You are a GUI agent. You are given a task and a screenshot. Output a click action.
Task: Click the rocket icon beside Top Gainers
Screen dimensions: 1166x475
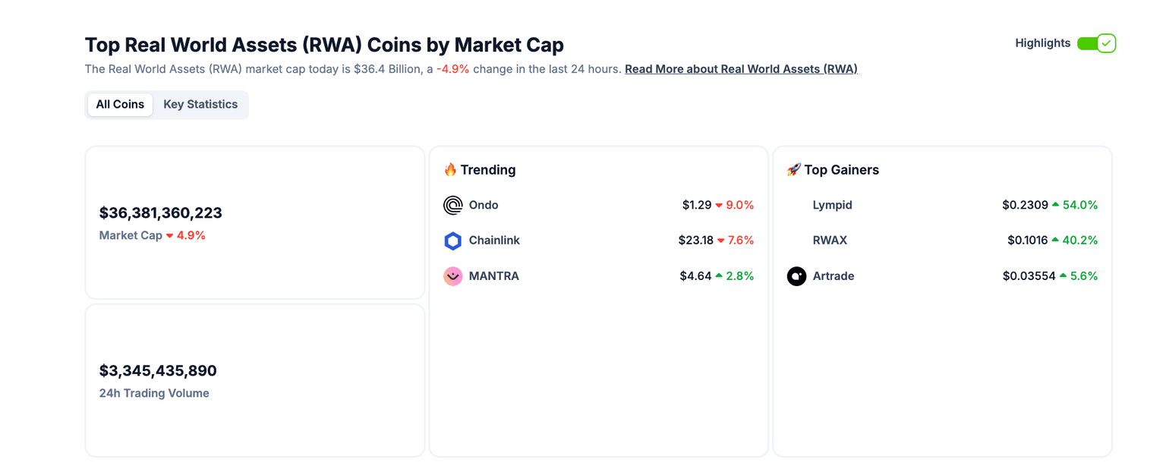tap(793, 170)
